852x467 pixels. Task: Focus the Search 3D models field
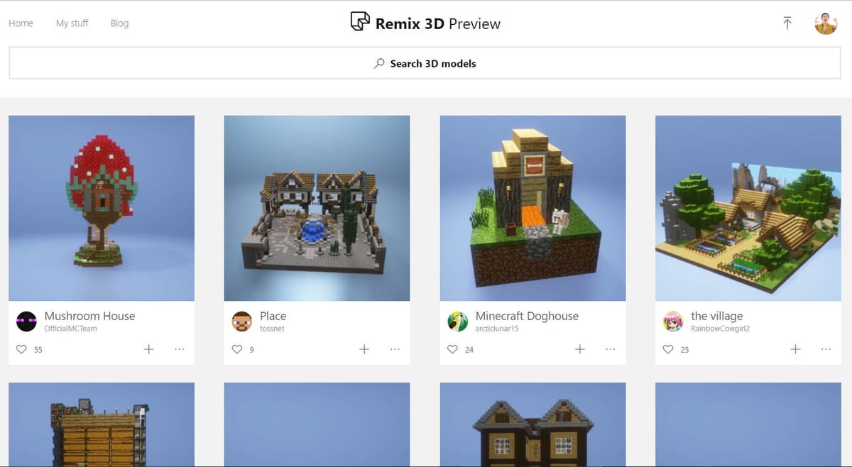point(425,63)
